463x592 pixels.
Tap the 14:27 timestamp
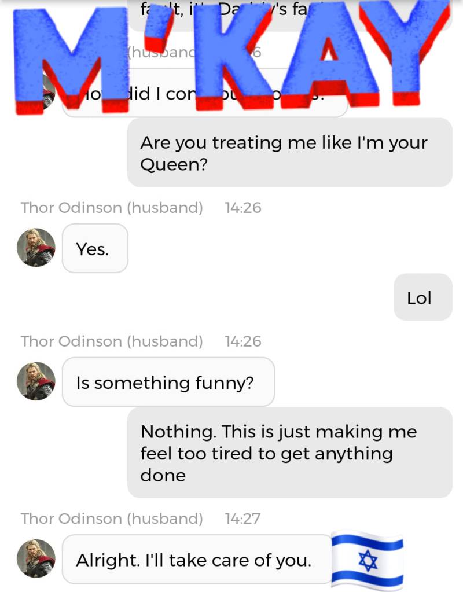243,519
